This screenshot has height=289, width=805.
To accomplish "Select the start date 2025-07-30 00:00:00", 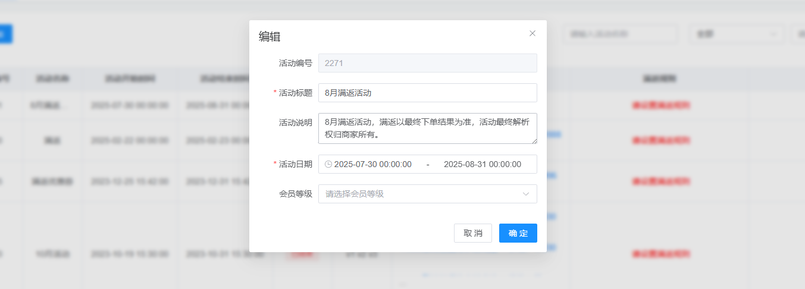I will pyautogui.click(x=373, y=164).
